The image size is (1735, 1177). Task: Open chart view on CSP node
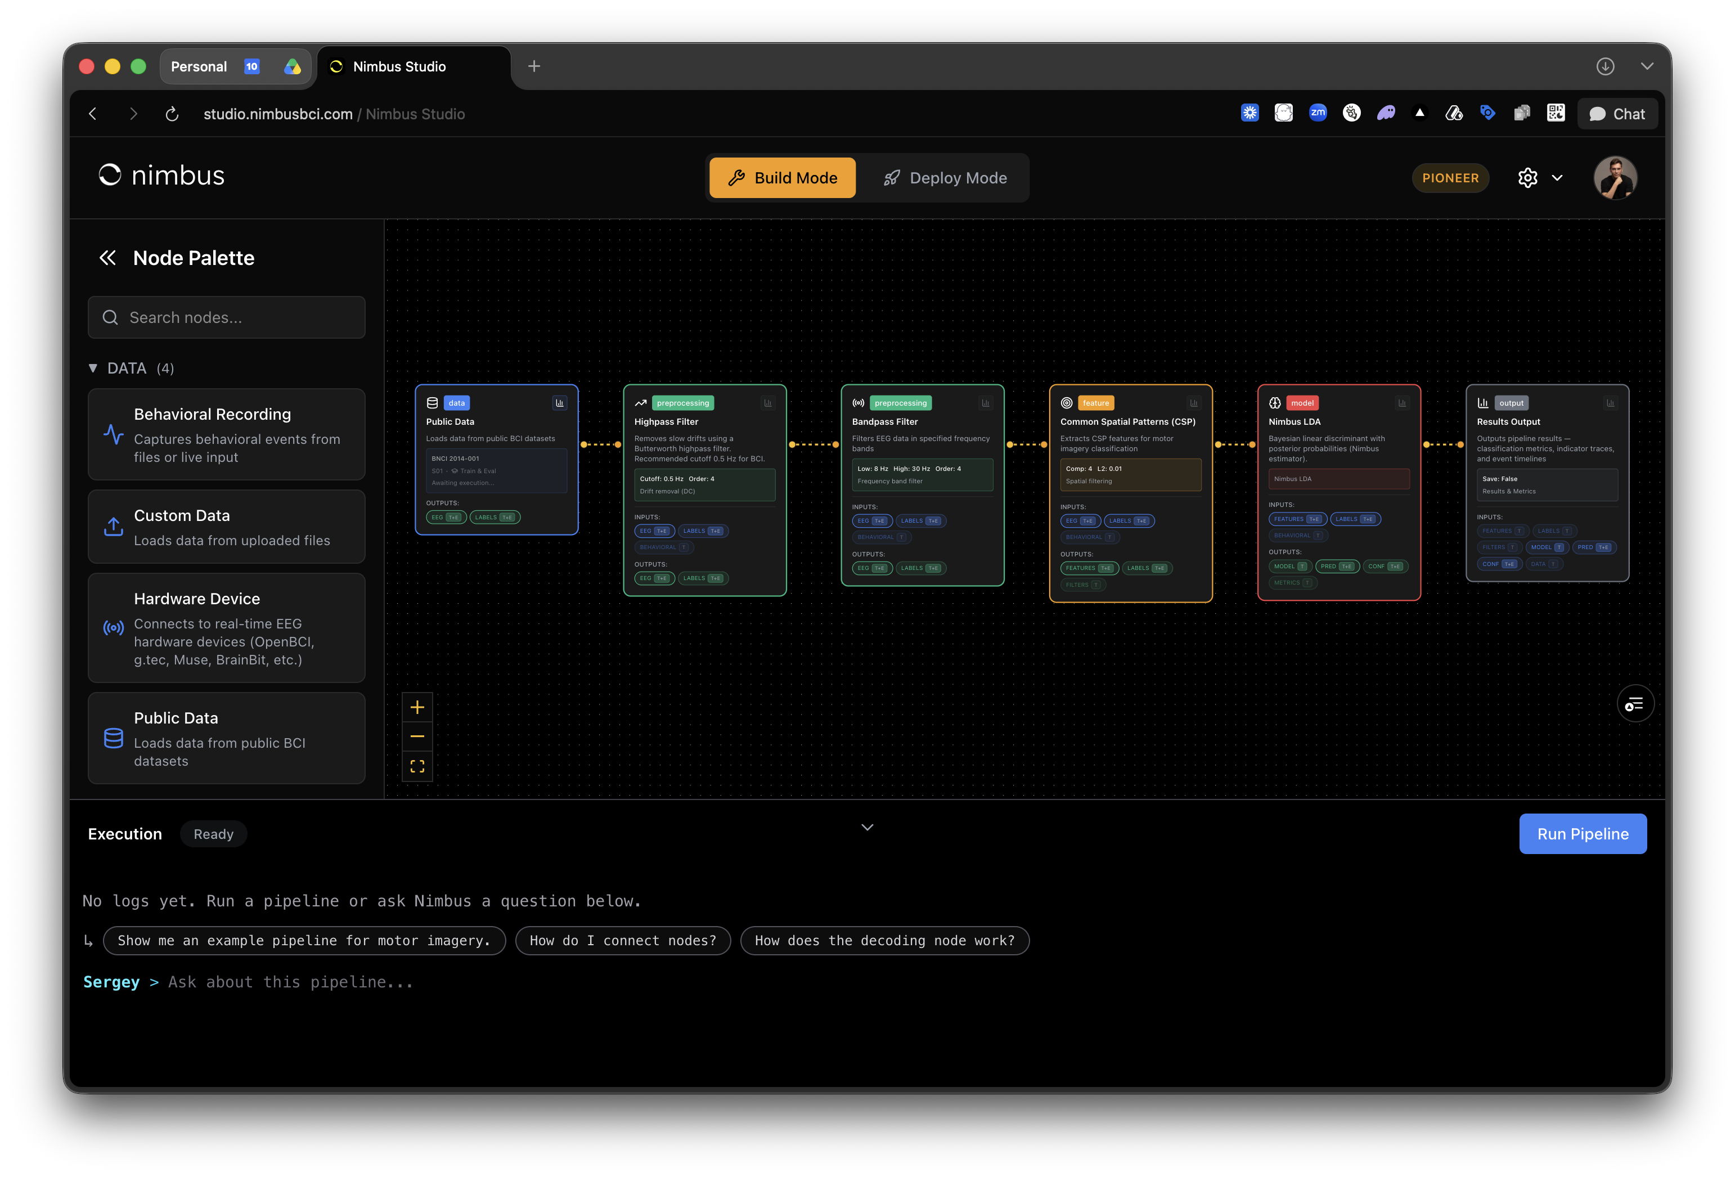pyautogui.click(x=1194, y=403)
